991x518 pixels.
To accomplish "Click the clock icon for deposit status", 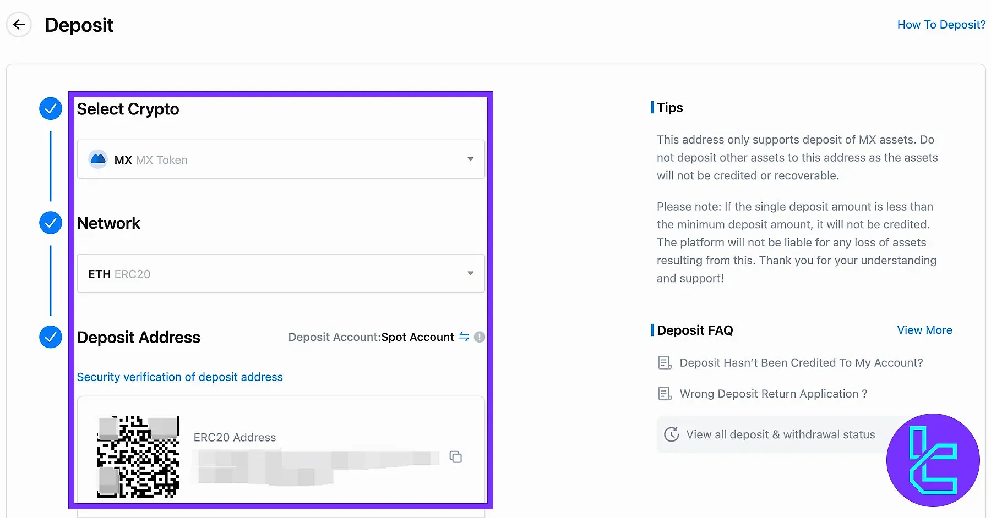I will 671,434.
